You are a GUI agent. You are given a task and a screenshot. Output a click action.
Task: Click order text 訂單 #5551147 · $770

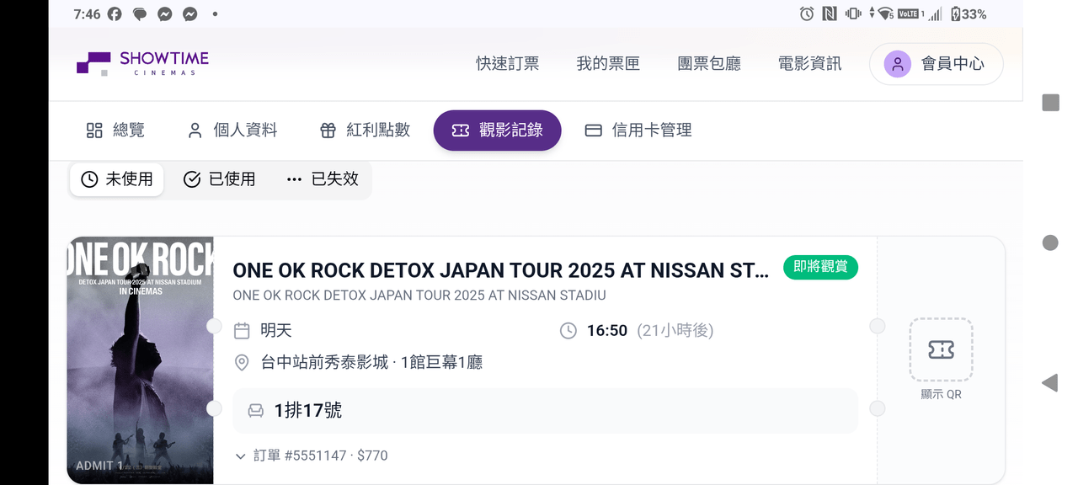(x=321, y=456)
